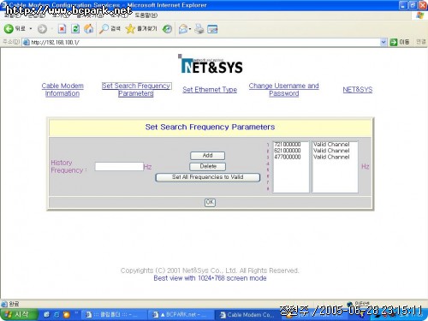
Task: Click Set All Frequencies to Valid button
Action: coord(208,177)
